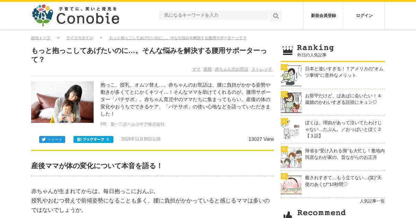Open the ストレッチ tag

(262, 69)
